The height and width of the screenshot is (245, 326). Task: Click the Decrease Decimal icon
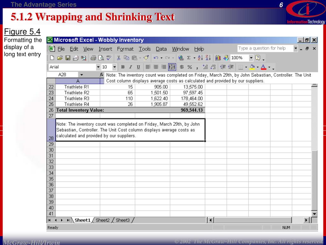point(213,67)
